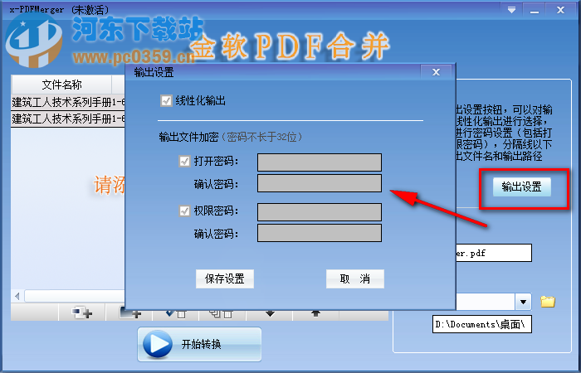Click the clear all files trash icon
The image size is (581, 373).
[x=222, y=314]
